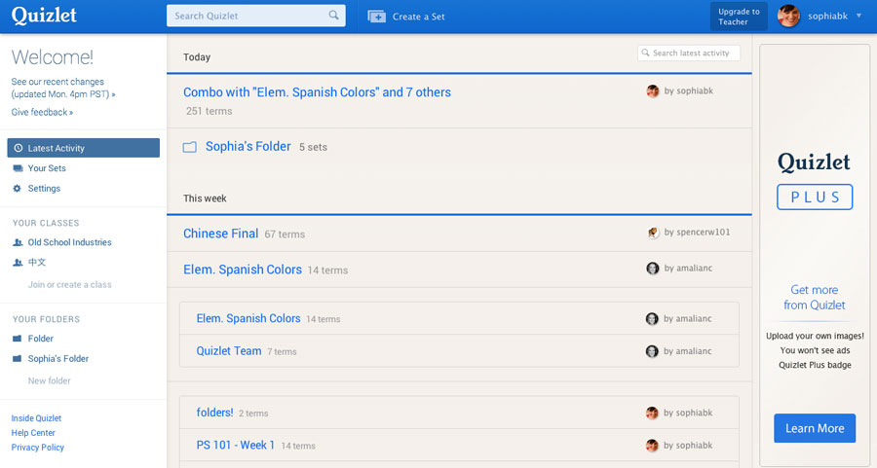Click the folder icon beside Sophia's Folder
This screenshot has height=468, width=877.
point(190,147)
